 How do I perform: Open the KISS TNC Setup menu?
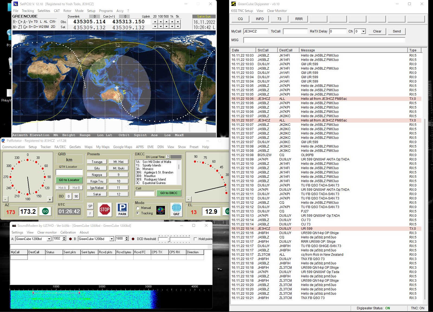point(242,11)
